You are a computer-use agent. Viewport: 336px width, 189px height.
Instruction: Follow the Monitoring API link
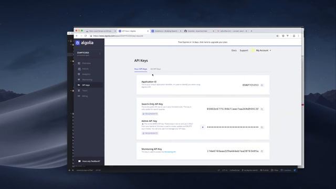click(170, 152)
